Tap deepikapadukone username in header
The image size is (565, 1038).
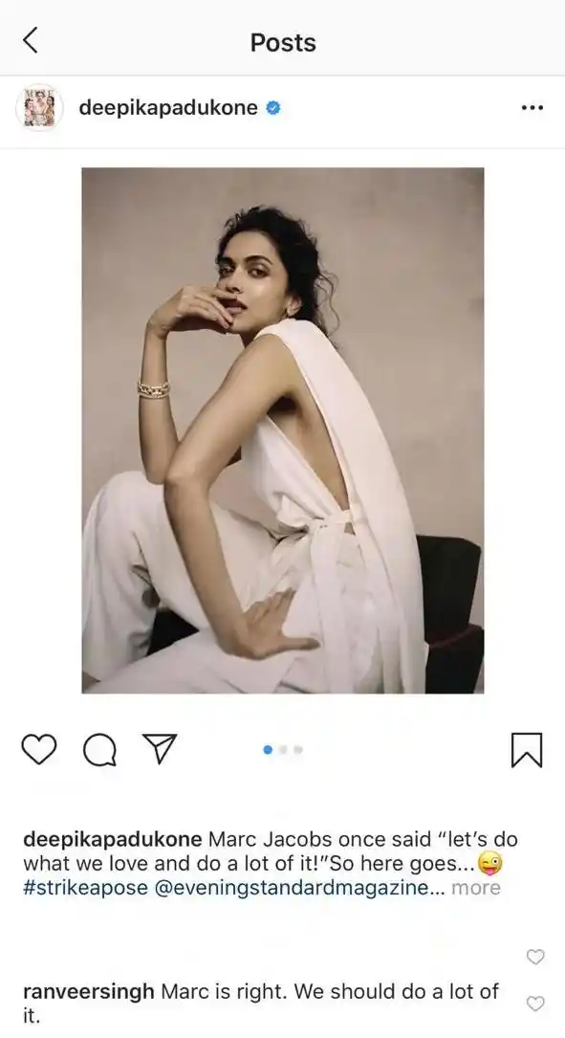tap(168, 108)
